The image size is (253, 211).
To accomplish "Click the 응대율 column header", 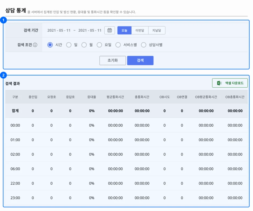I will [x=91, y=97].
